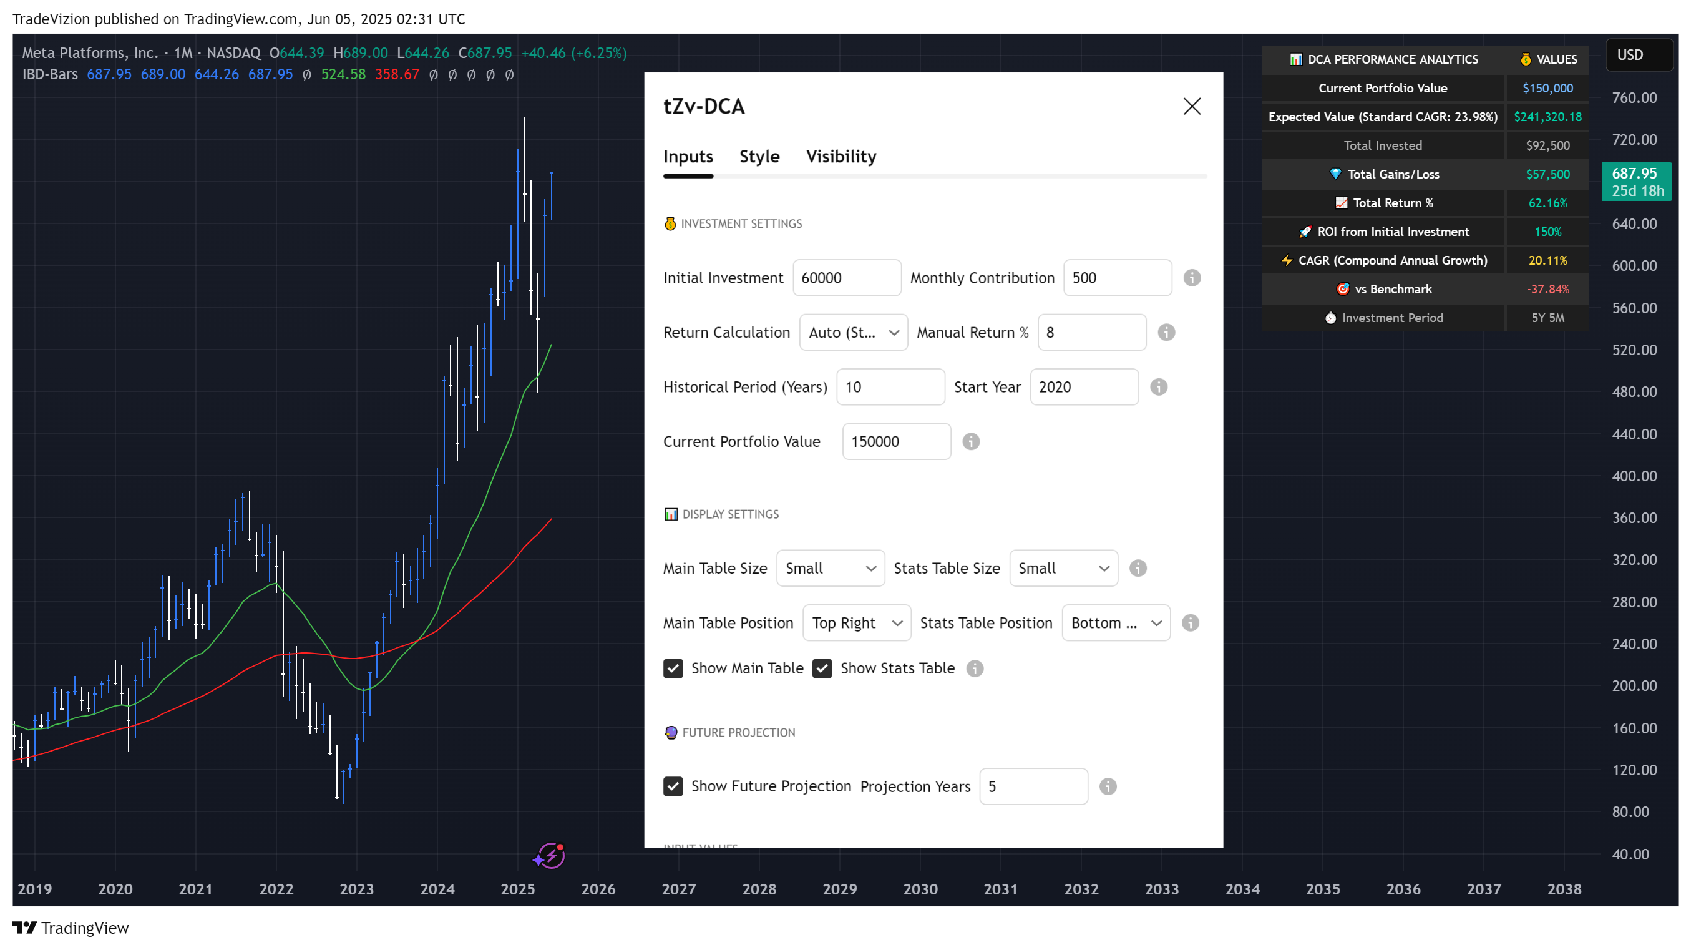Image resolution: width=1691 pixels, height=950 pixels.
Task: Click the $92,500 Total Invested value
Action: pyautogui.click(x=1547, y=146)
